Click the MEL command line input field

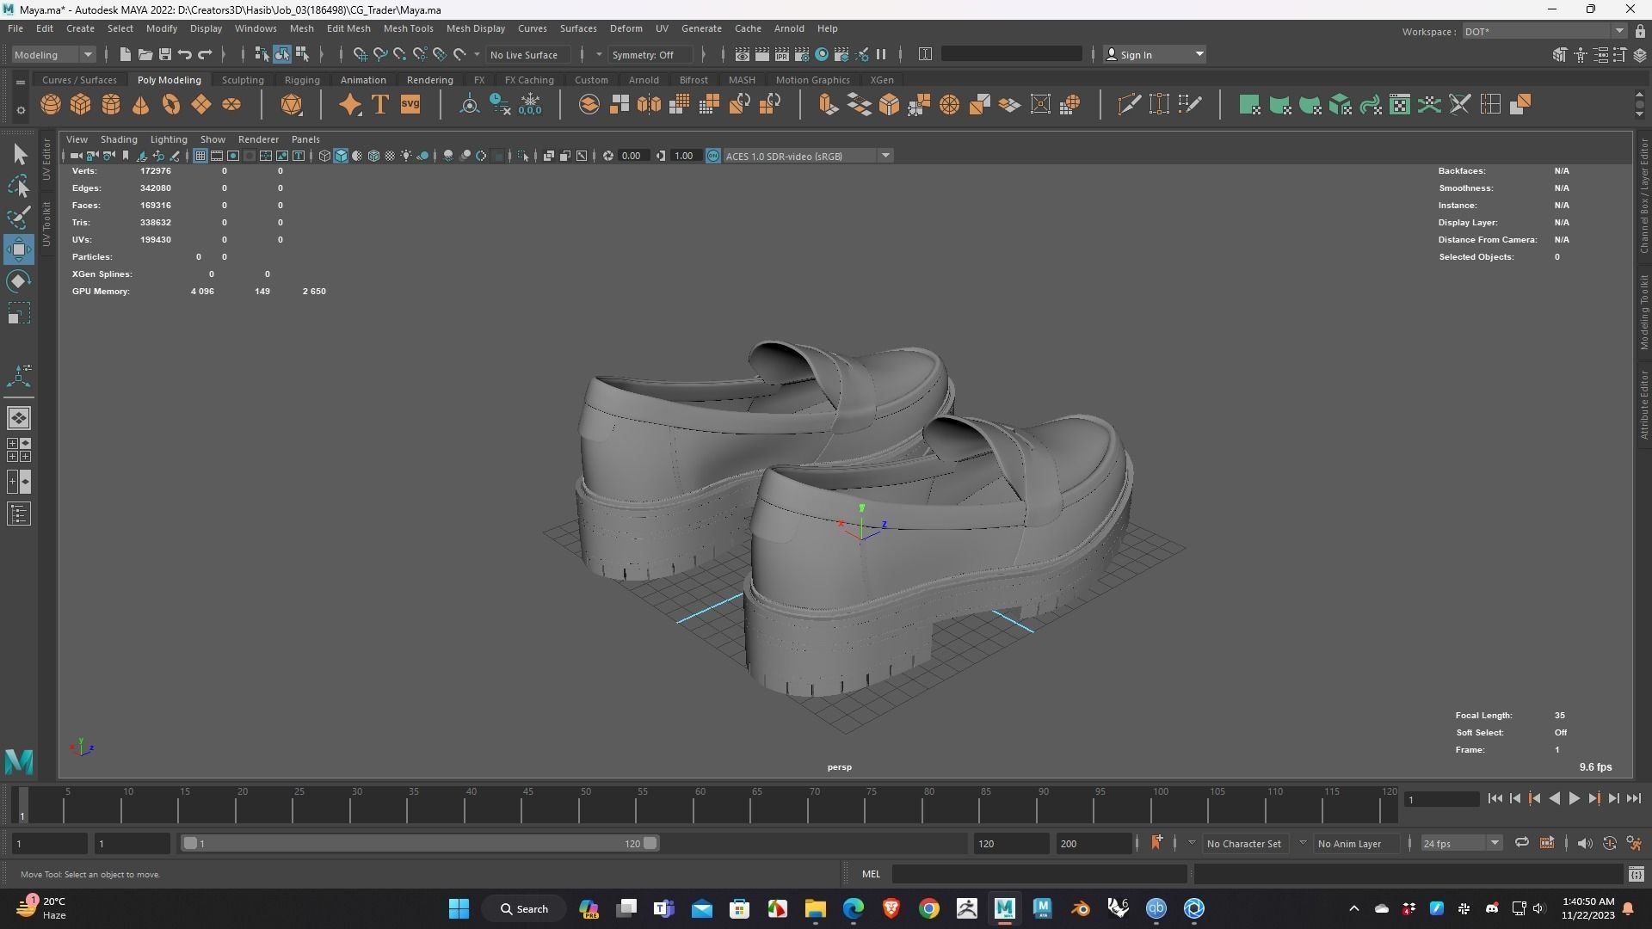(1039, 874)
